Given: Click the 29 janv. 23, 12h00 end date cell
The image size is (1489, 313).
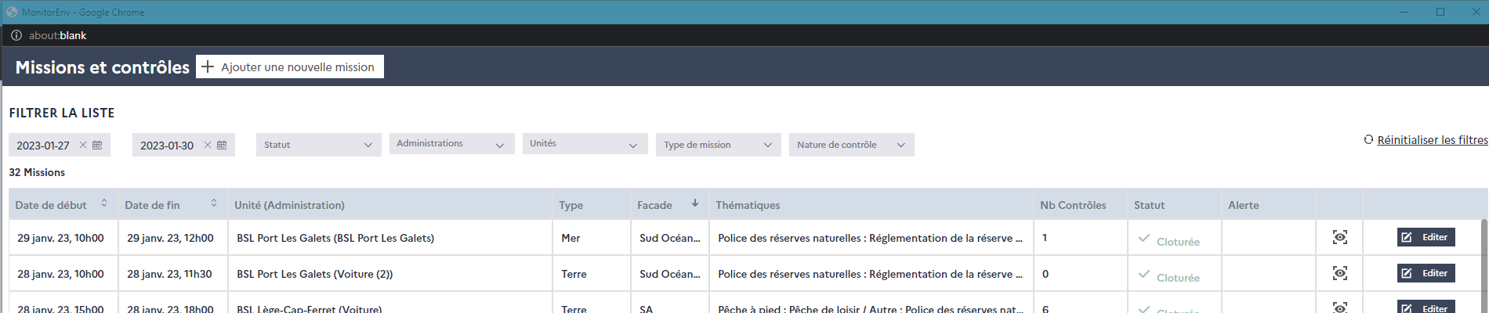Looking at the screenshot, I should 173,238.
